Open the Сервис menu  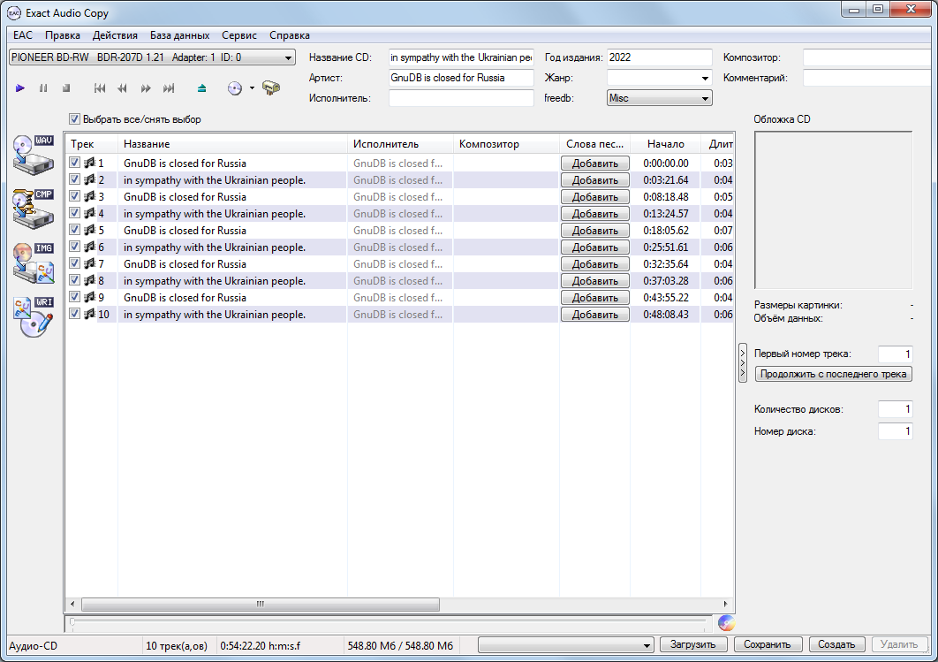click(x=239, y=35)
